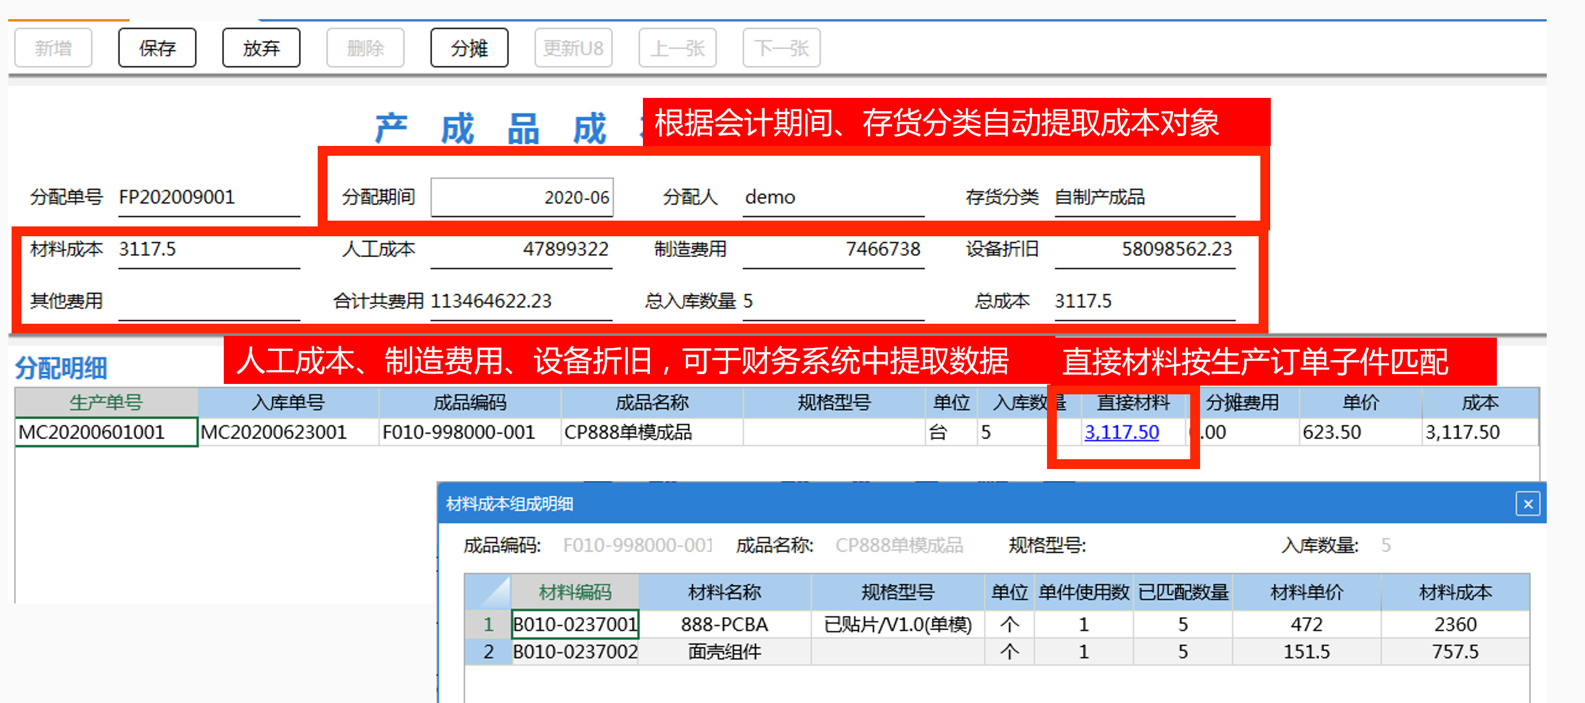Screen dimensions: 1585x703
Task: Select the 材料名称 column header in dialog
Action: coord(724,592)
